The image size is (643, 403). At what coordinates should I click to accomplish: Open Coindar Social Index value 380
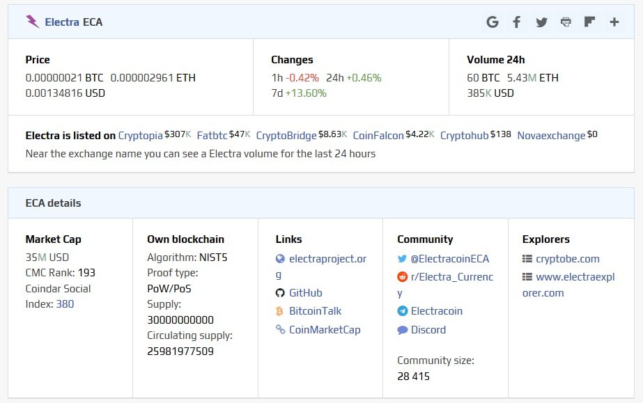point(65,304)
